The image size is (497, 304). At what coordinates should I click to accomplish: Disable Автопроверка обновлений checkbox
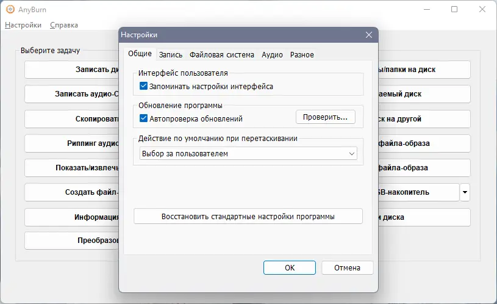(144, 118)
